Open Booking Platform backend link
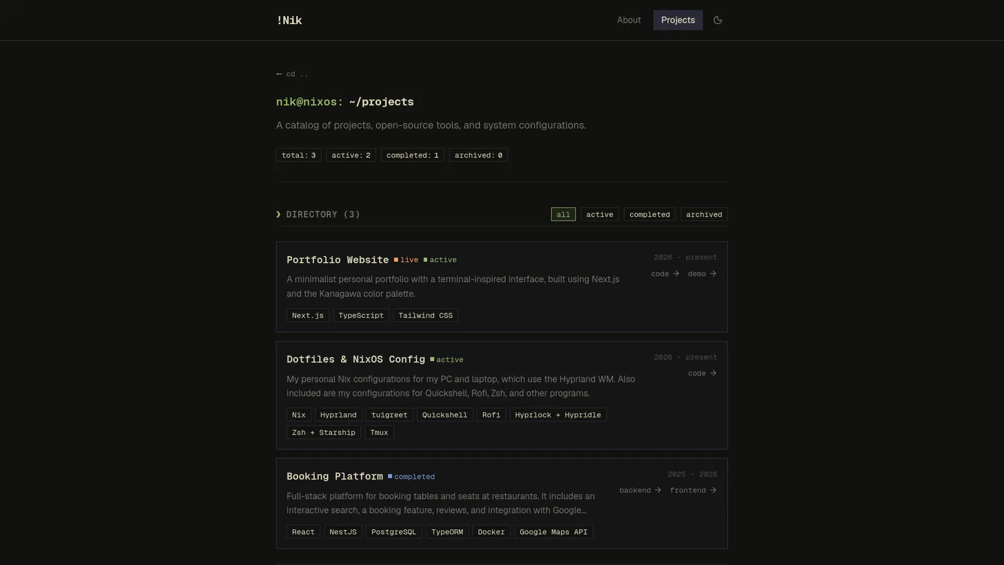 pyautogui.click(x=640, y=490)
